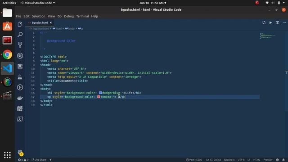Open the File menu

pos(18,16)
